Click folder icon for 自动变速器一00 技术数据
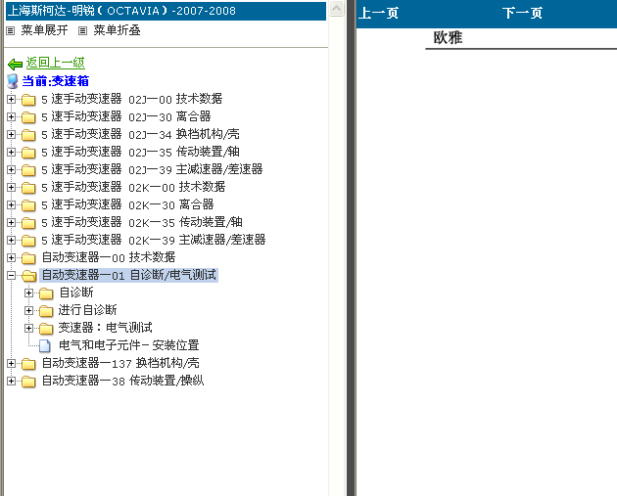Image resolution: width=617 pixels, height=496 pixels. (x=28, y=258)
